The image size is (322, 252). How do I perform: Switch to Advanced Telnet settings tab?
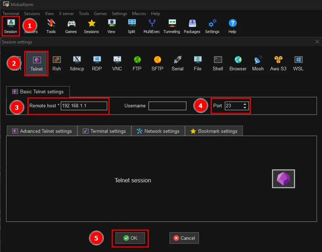coord(42,131)
